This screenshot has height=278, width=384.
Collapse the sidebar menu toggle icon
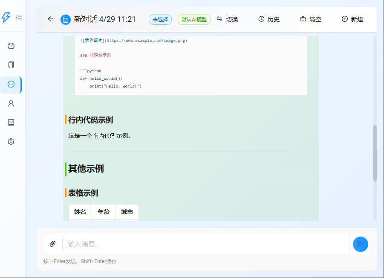(x=19, y=18)
